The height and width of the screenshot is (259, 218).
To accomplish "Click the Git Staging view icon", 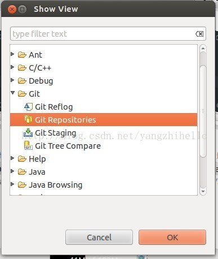I will 28,133.
